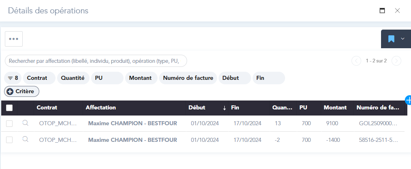Image resolution: width=411 pixels, height=169 pixels.
Task: Click the blue plus add-column icon
Action: click(x=408, y=99)
